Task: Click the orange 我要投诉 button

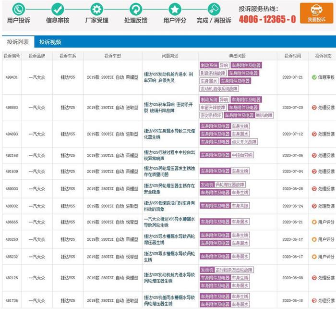Action: 316,13
